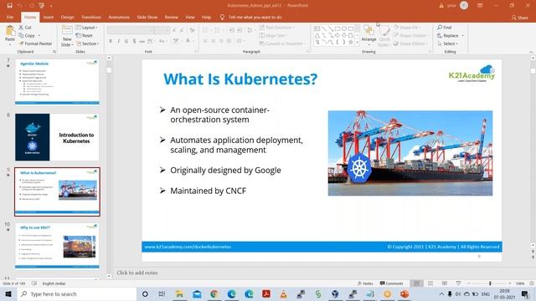Viewport: 536px width, 301px height.
Task: Click the Cut scissors icon
Action: point(21,28)
